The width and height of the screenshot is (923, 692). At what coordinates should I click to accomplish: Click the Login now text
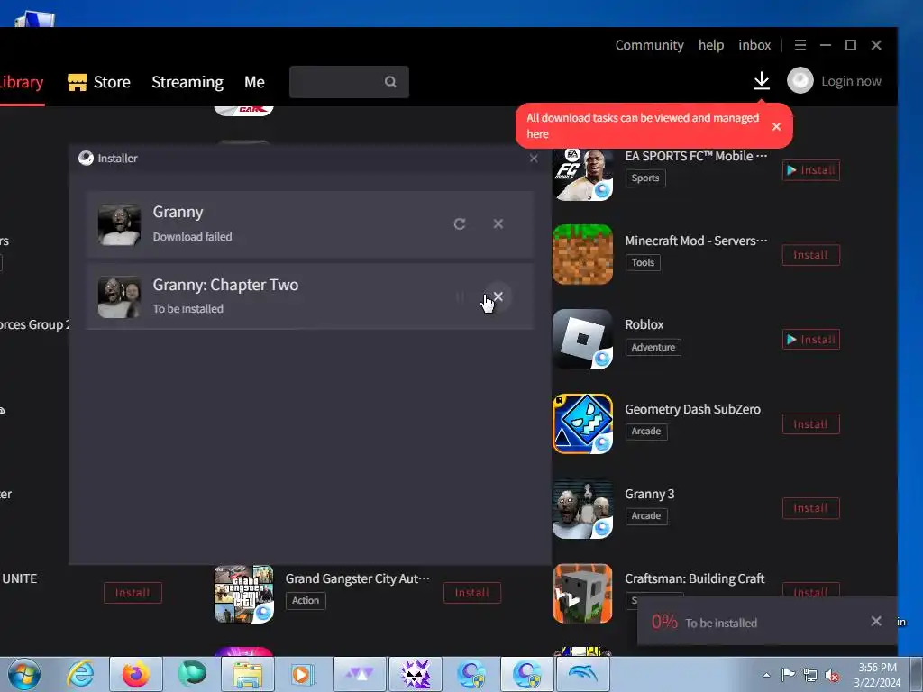click(x=851, y=81)
